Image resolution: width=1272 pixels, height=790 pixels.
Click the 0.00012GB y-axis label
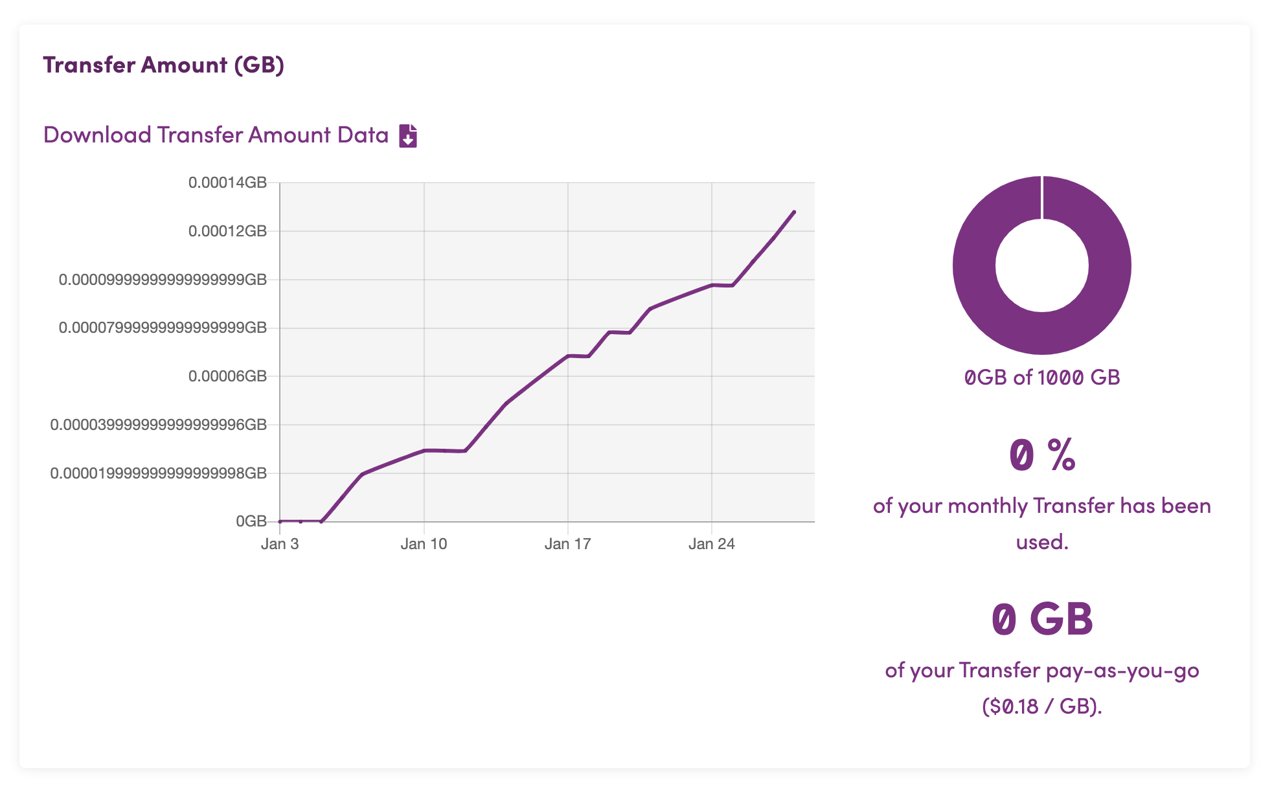coord(227,231)
